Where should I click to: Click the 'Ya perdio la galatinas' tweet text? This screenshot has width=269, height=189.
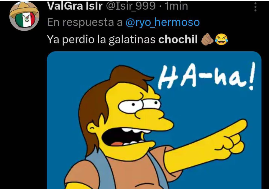(101, 39)
